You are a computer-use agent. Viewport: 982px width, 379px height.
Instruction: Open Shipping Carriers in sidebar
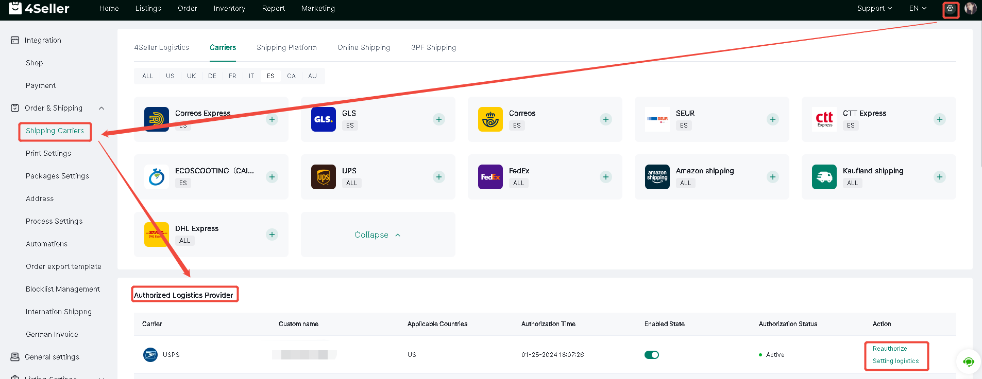tap(55, 131)
